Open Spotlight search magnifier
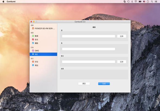 tap(152, 2)
